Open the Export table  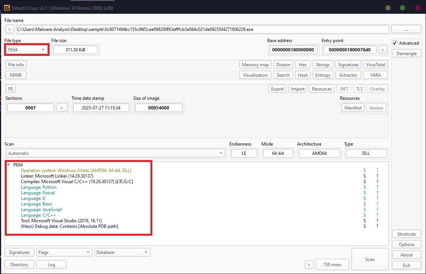pyautogui.click(x=277, y=89)
